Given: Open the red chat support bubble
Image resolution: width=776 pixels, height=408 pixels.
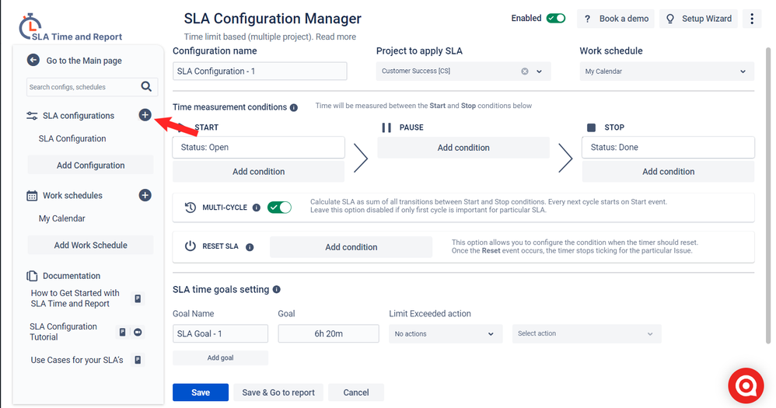Looking at the screenshot, I should click(746, 385).
